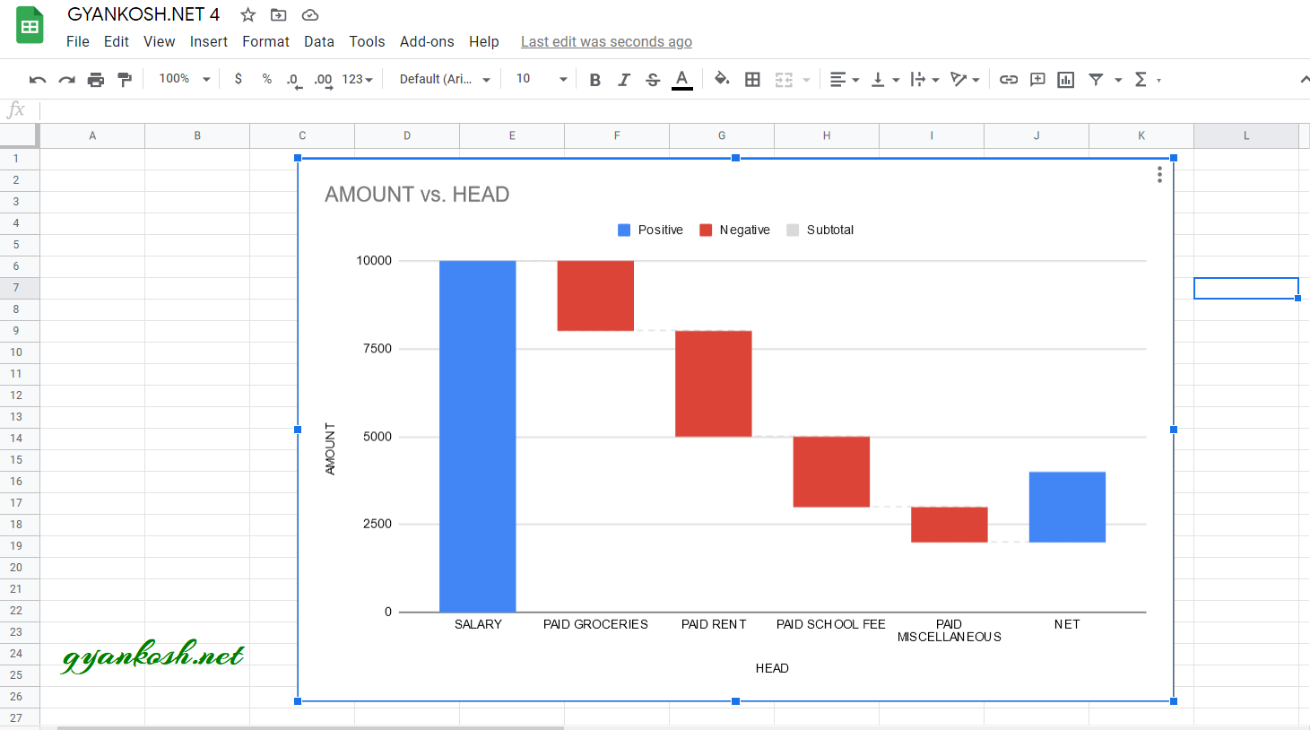Open vertical align dropdown
The image size is (1310, 730).
884,80
